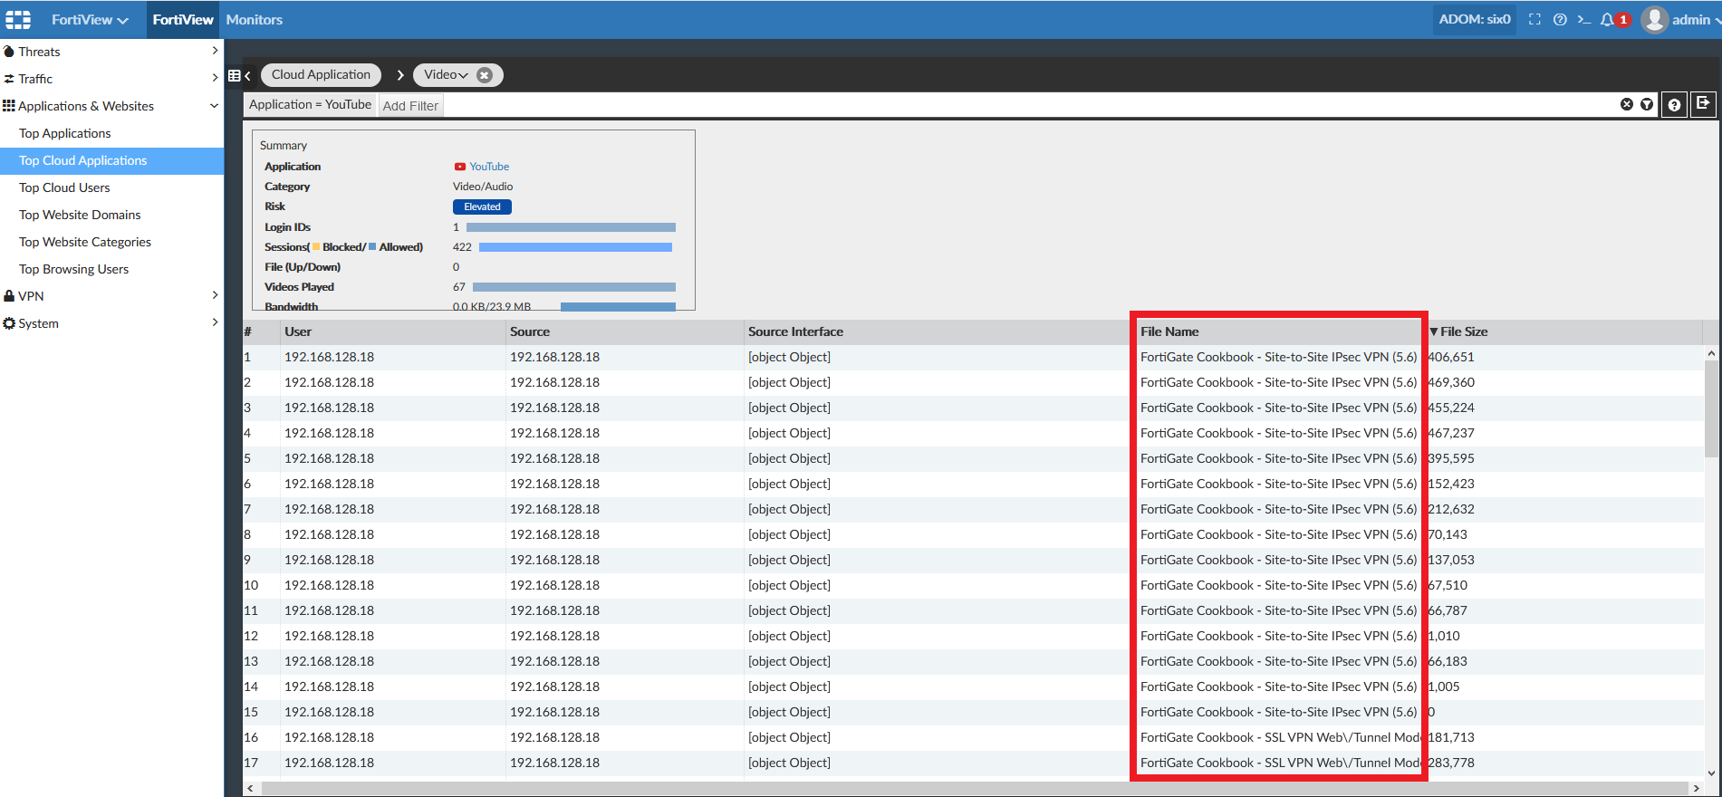Click Add Filter field
This screenshot has width=1722, height=797.
(x=410, y=106)
